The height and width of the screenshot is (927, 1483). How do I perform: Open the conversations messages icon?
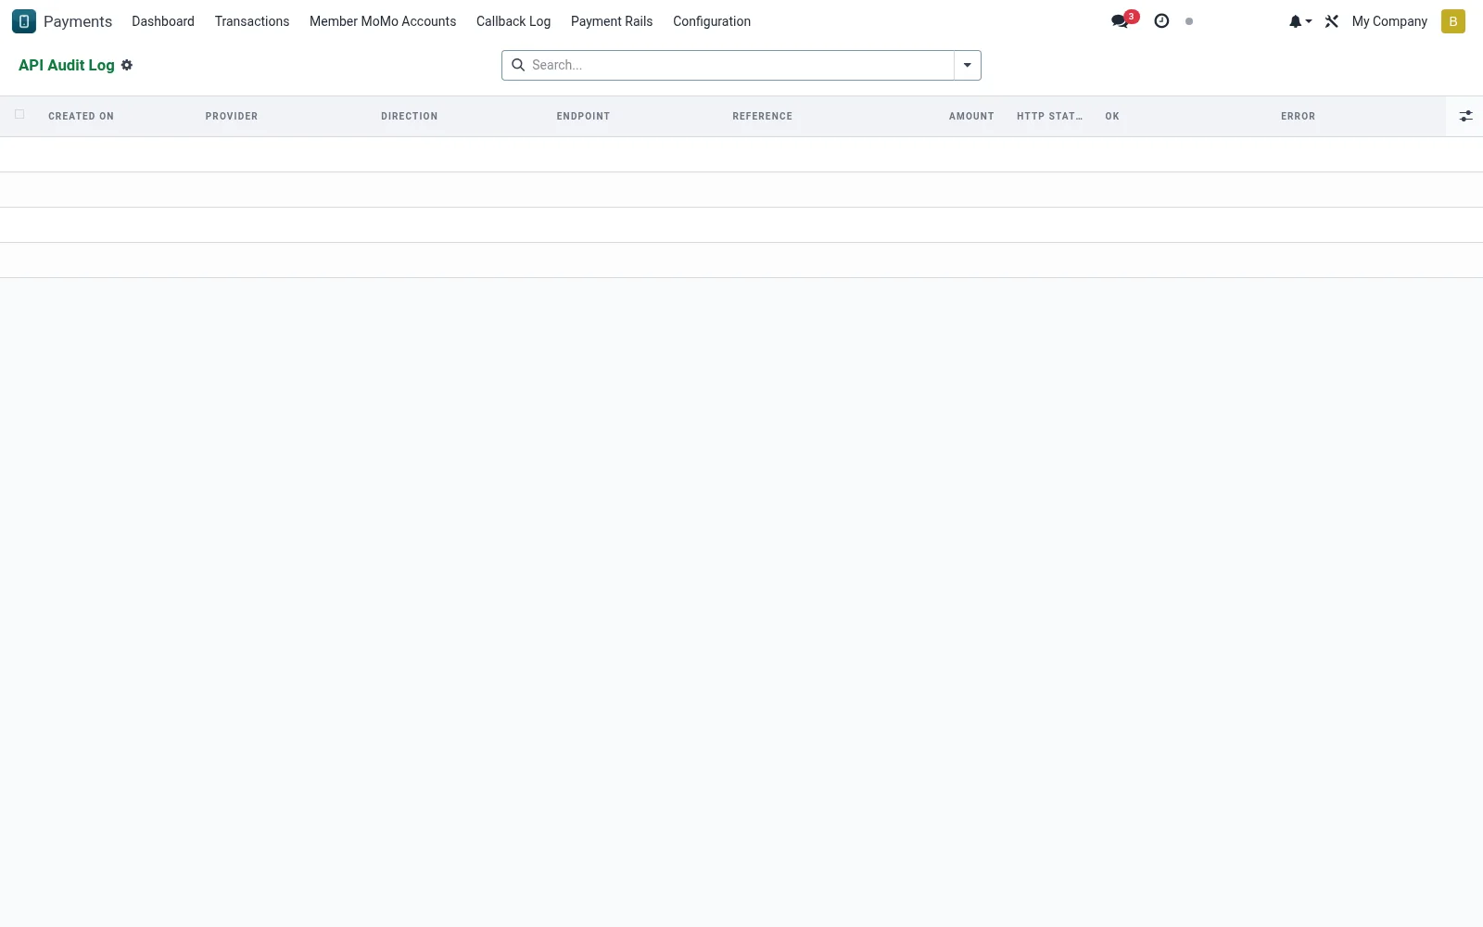(1120, 21)
